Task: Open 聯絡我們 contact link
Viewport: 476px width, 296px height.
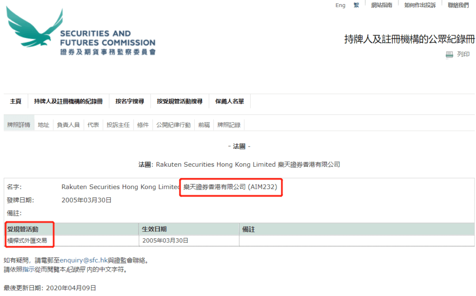Action: [x=458, y=5]
